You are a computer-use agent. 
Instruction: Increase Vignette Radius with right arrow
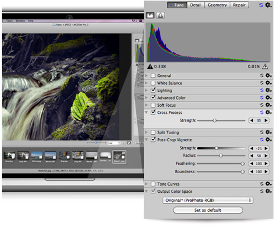[x=266, y=156]
